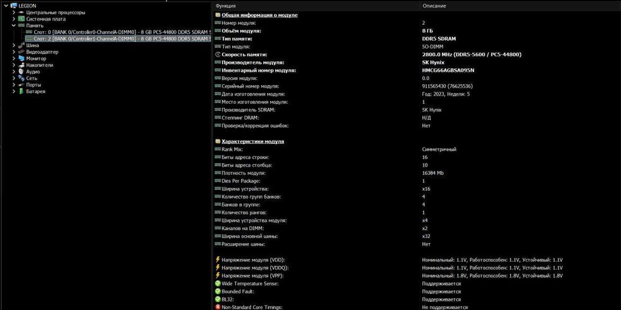Click the Год: 2023, Неделя: 5 value

point(446,94)
